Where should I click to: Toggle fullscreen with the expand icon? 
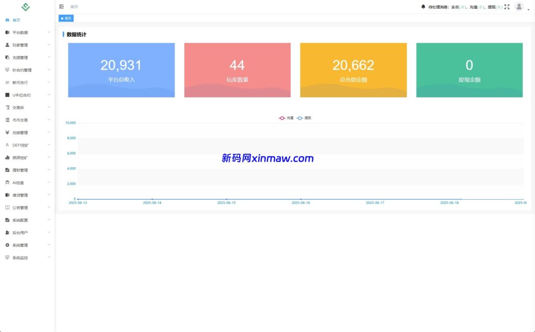(x=507, y=7)
